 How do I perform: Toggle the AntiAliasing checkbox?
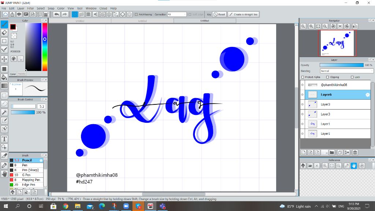pyautogui.click(x=136, y=14)
